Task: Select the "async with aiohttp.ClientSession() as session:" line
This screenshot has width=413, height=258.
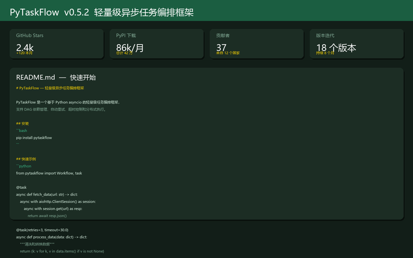Action: [x=58, y=202]
